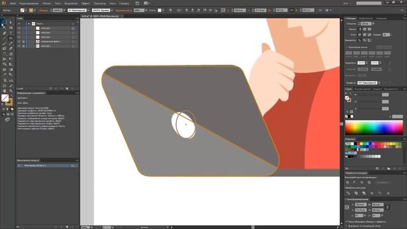The height and width of the screenshot is (229, 407).
Task: Open the Эффект menu
Action: [86, 3]
